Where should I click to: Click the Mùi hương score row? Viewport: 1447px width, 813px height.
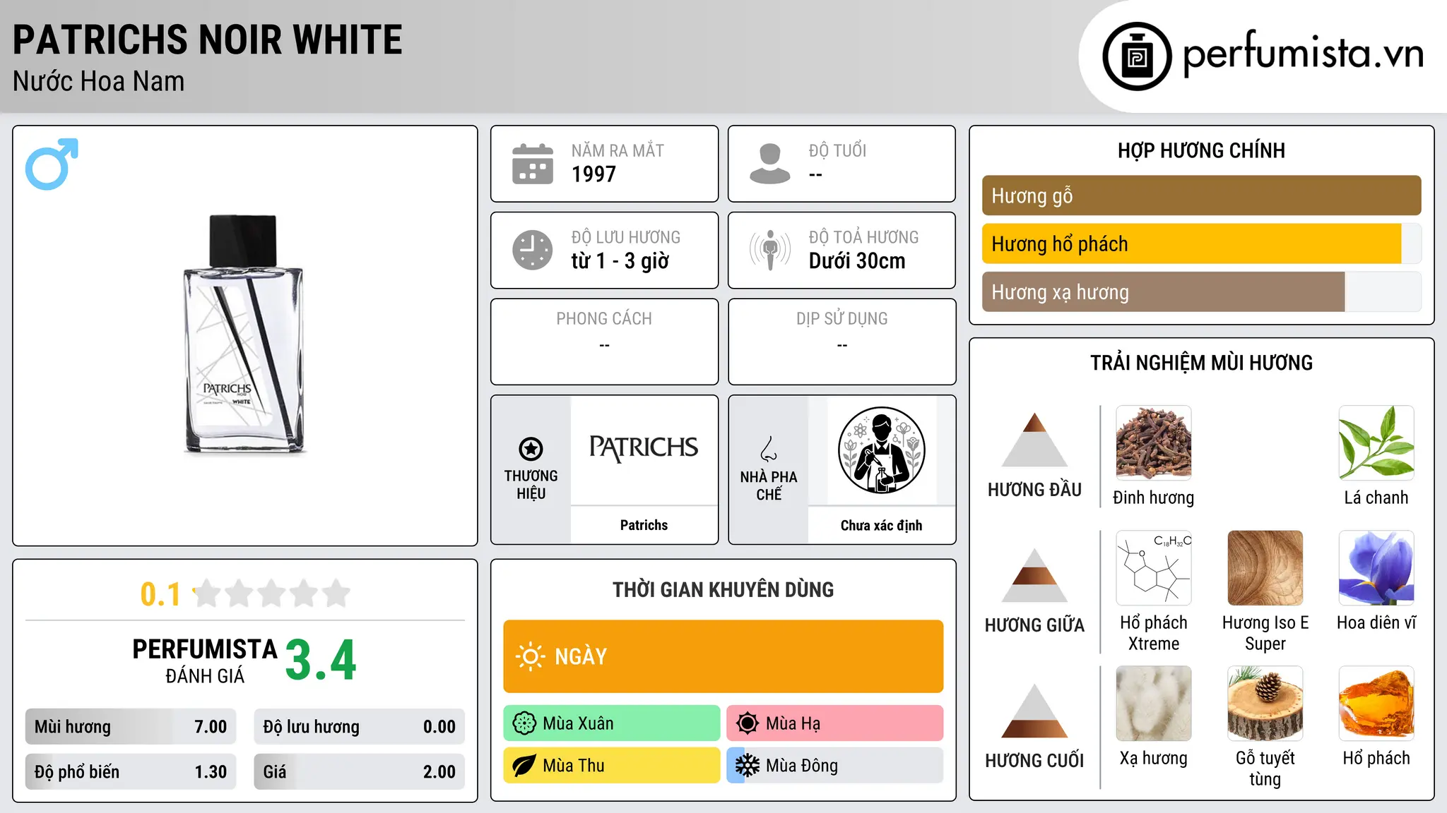pyautogui.click(x=131, y=726)
